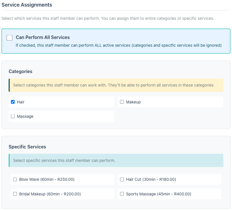The width and height of the screenshot is (232, 210).
Task: Enable the Can Perform All Services checkbox
Action: click(x=9, y=38)
